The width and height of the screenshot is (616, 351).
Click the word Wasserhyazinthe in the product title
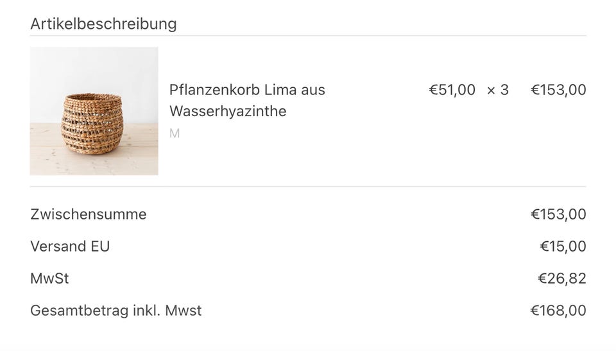(x=227, y=111)
